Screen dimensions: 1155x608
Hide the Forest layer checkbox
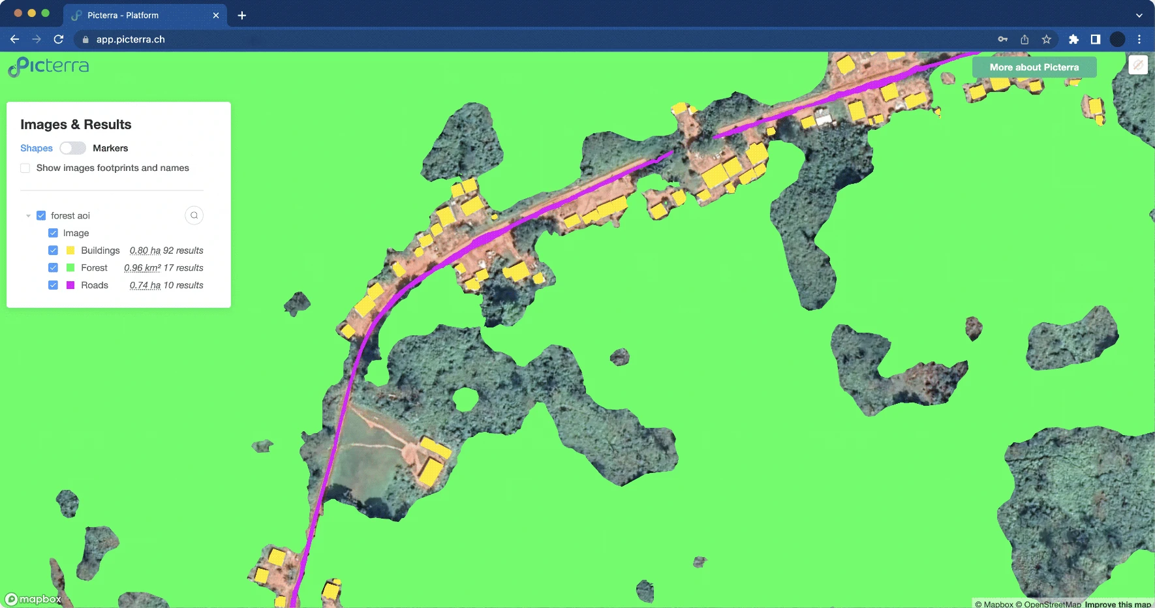pyautogui.click(x=53, y=267)
